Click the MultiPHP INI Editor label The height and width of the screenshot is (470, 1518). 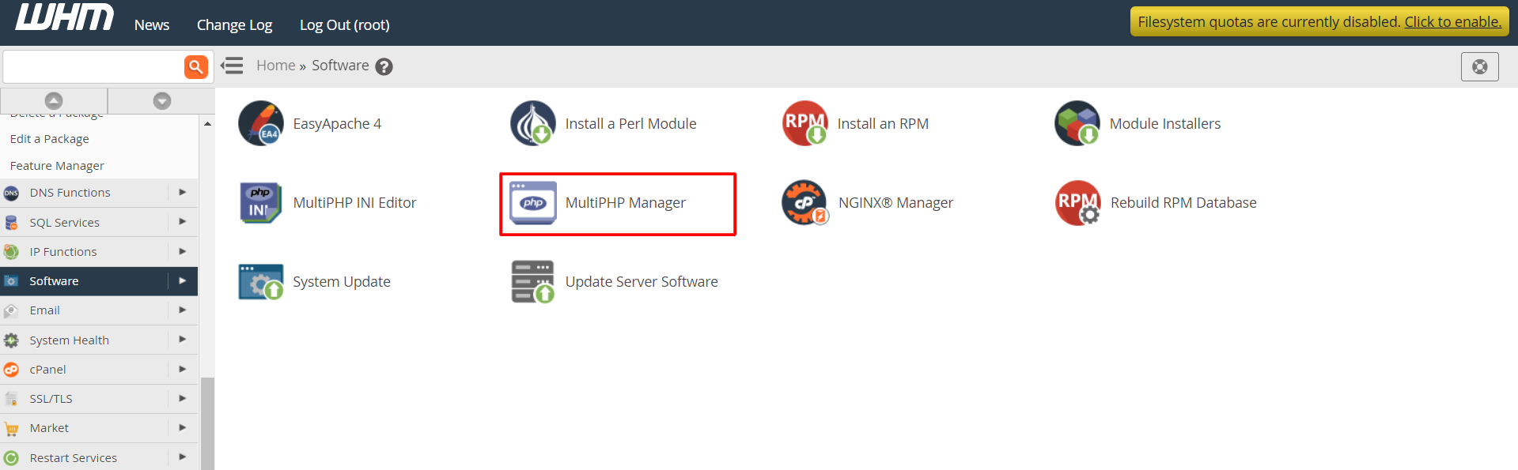coord(354,203)
